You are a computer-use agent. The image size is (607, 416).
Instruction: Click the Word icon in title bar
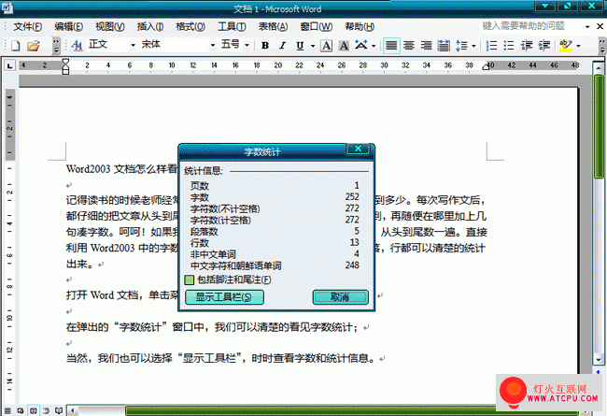point(7,7)
